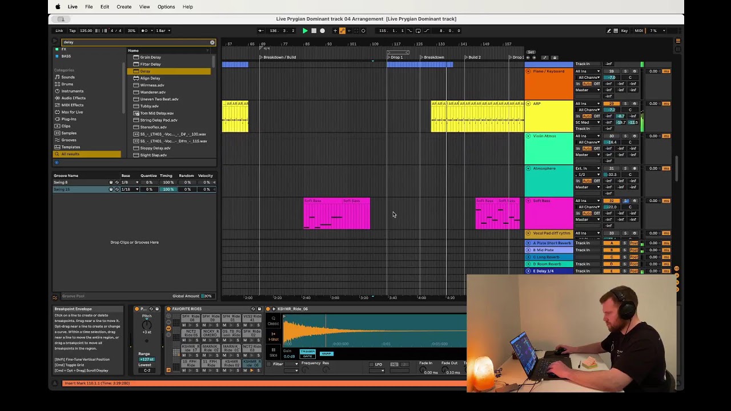Click the 125.00 tempo field
731x411 pixels.
click(x=86, y=31)
